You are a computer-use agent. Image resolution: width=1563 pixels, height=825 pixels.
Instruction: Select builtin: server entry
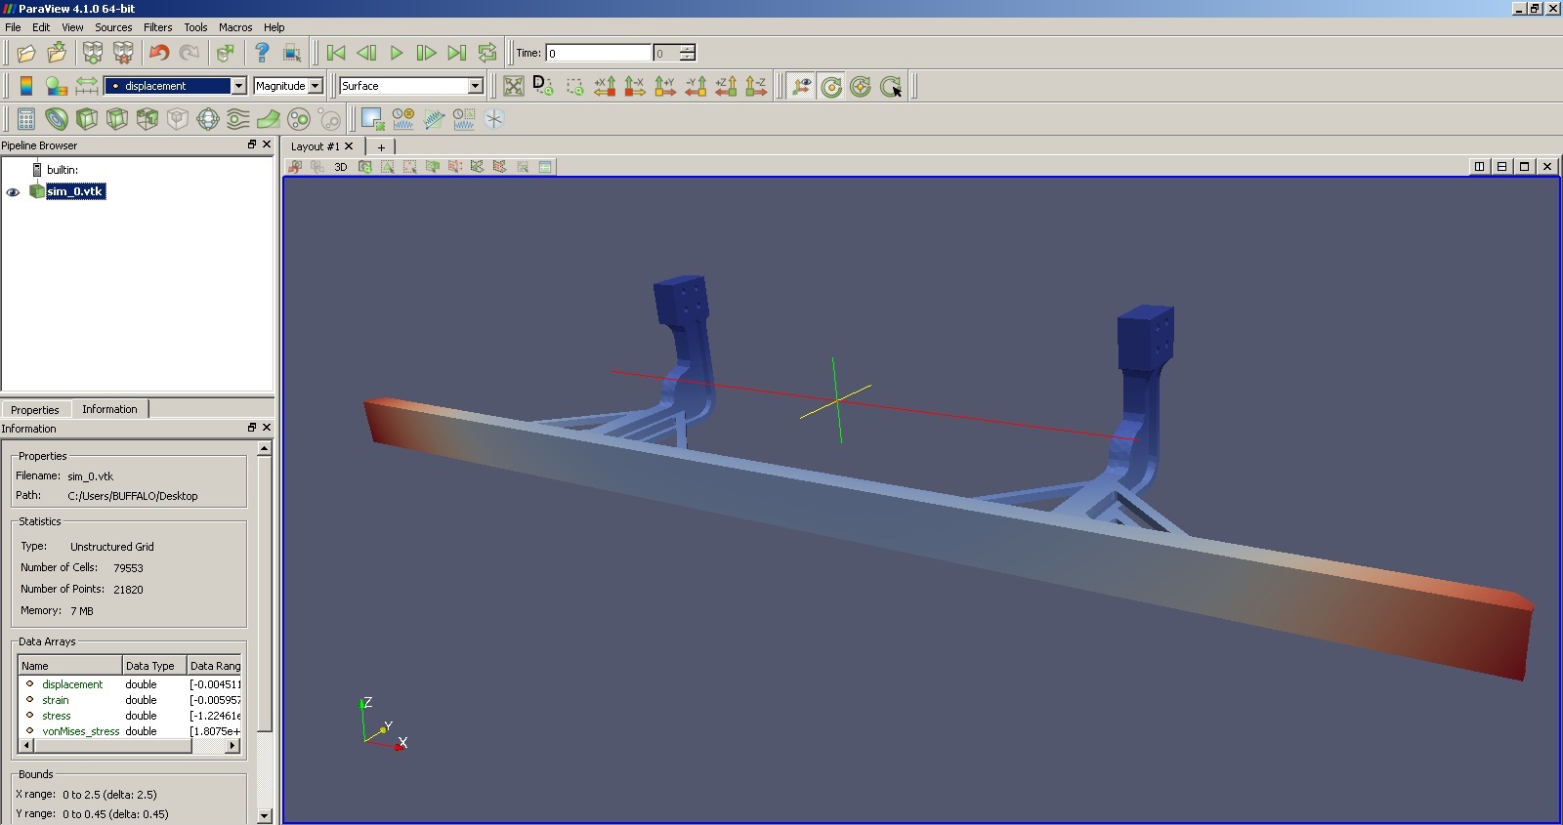click(x=62, y=170)
